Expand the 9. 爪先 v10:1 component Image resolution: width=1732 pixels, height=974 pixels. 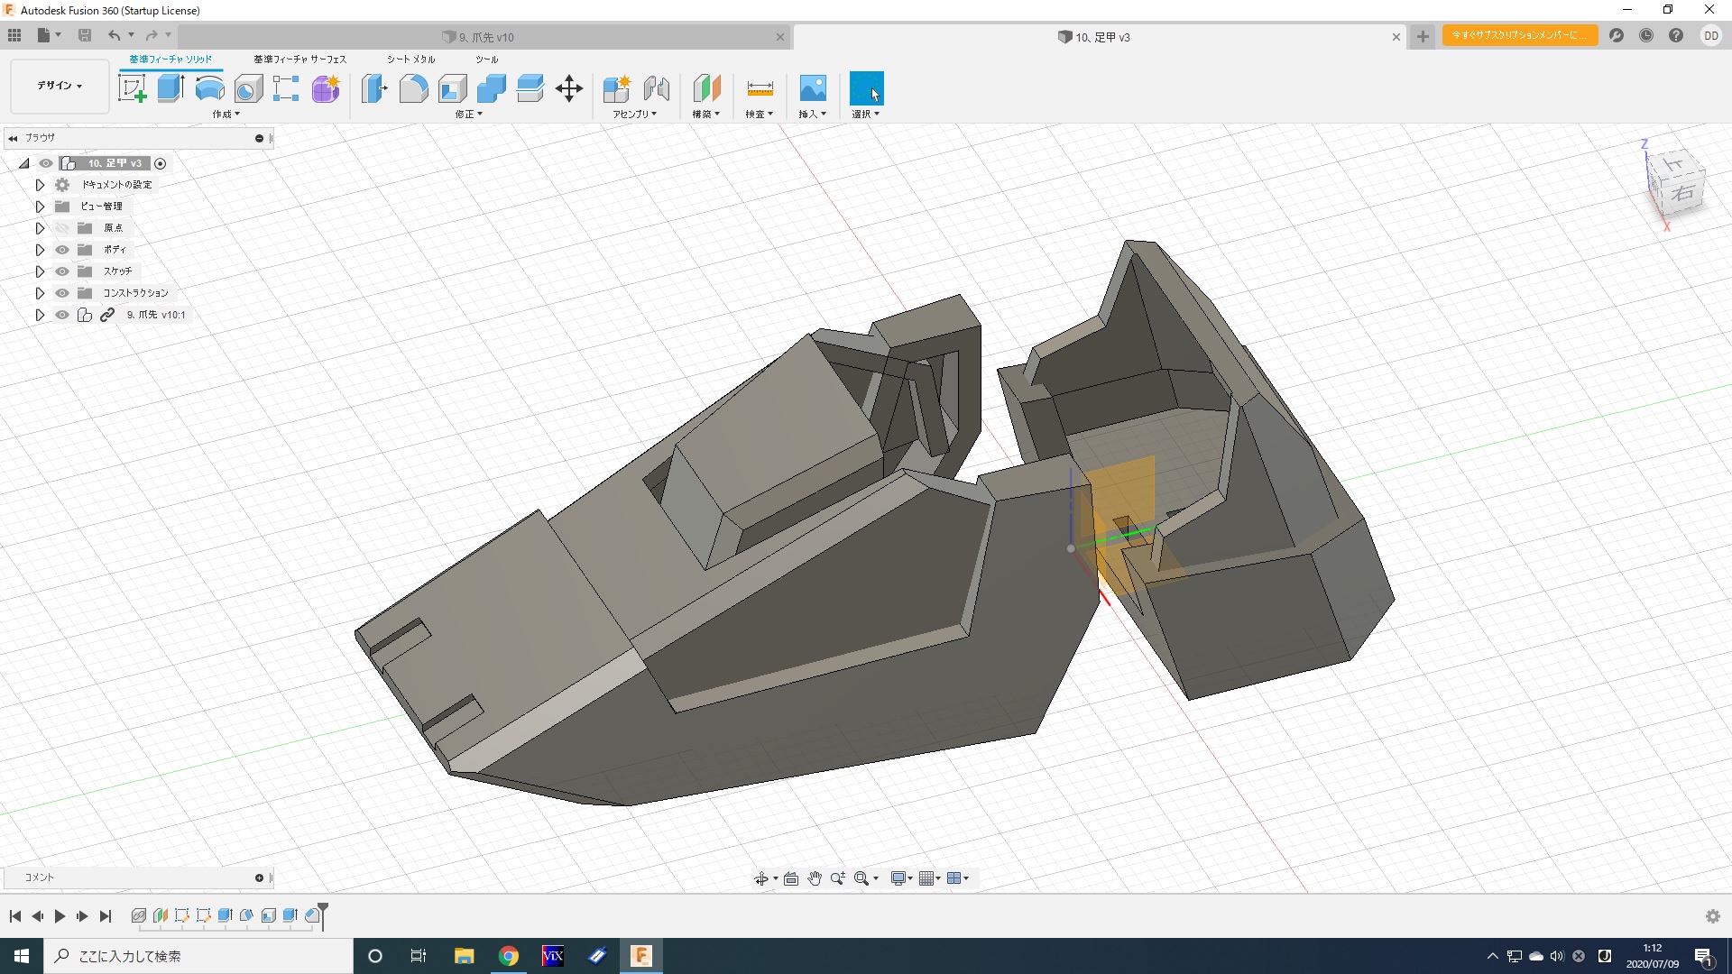point(40,315)
